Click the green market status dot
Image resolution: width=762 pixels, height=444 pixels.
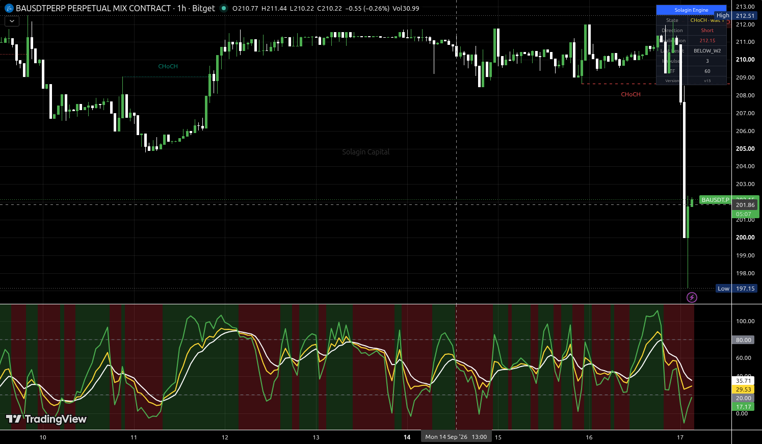tap(223, 8)
